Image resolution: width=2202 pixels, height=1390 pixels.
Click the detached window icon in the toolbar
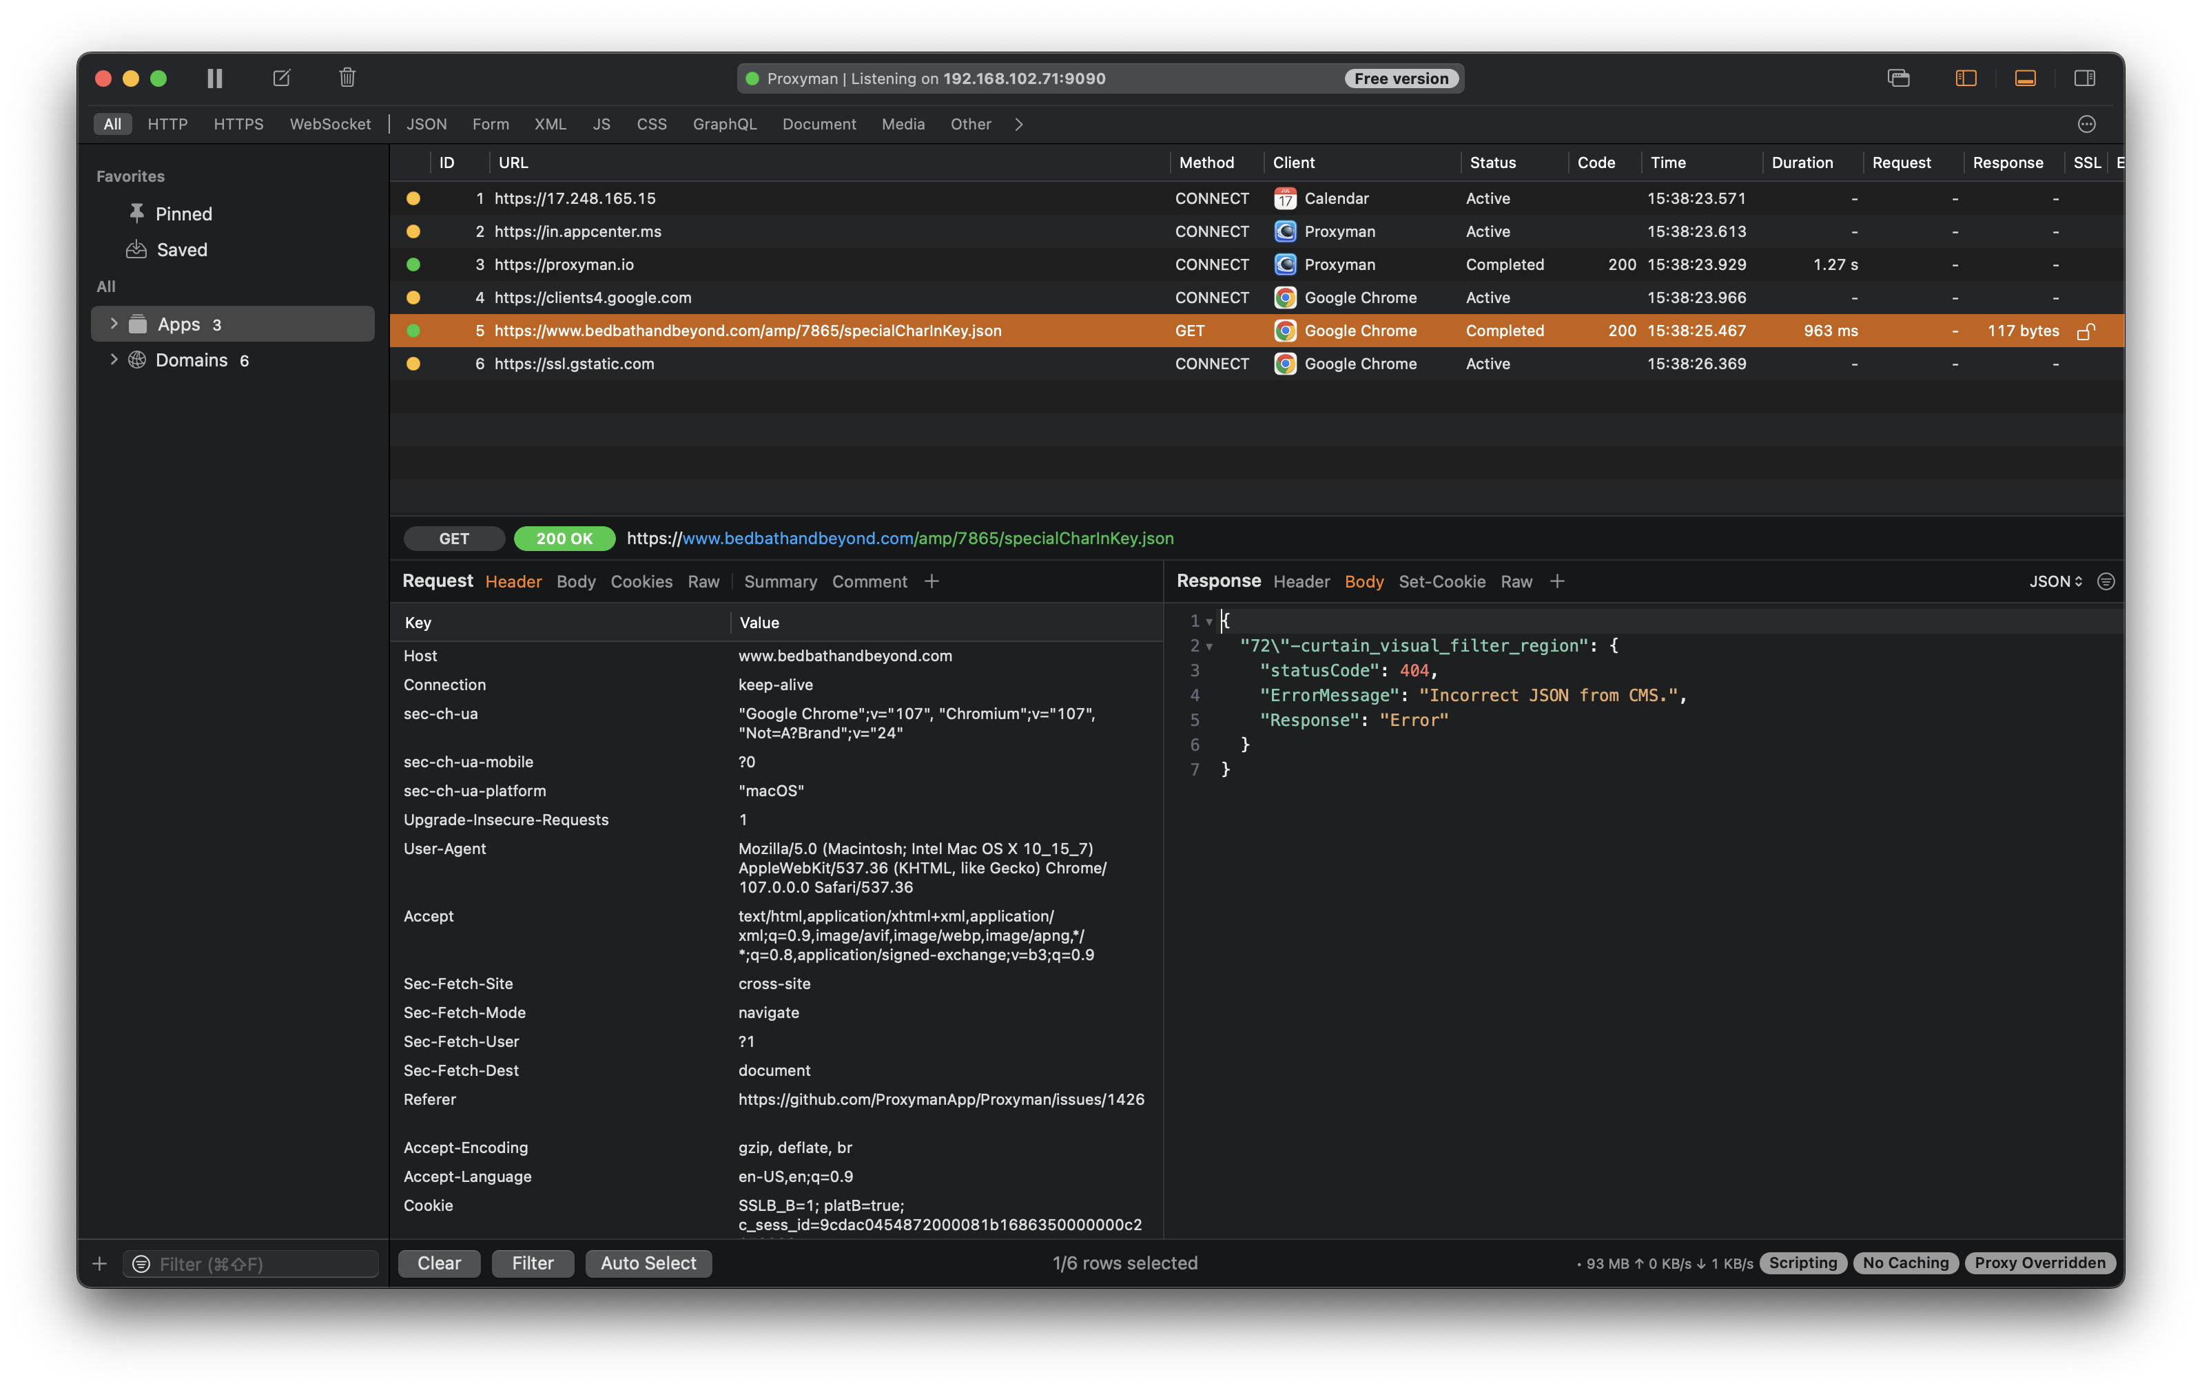tap(1898, 79)
